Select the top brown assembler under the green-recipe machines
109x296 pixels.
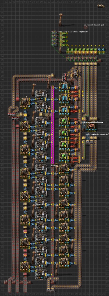64,169
